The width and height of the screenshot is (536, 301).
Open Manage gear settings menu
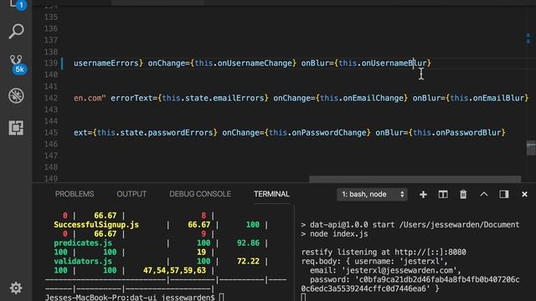[16, 288]
